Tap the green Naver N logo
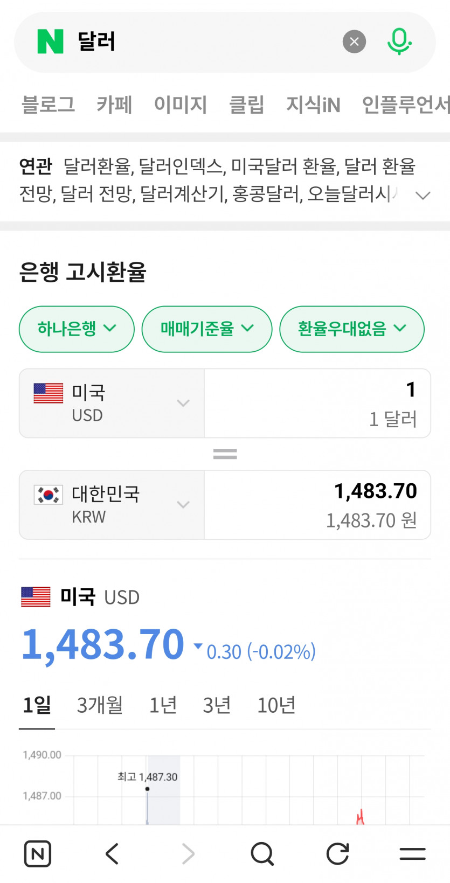450x883 pixels. point(50,41)
